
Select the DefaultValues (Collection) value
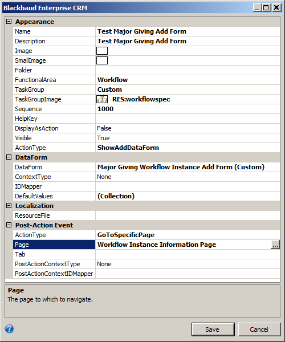click(188, 196)
